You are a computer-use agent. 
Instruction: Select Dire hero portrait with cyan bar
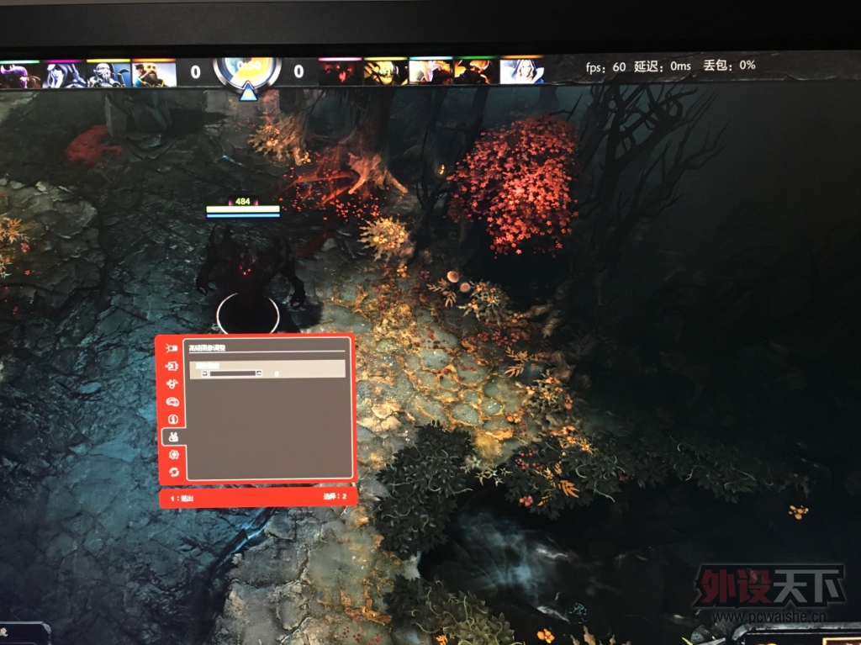point(430,71)
